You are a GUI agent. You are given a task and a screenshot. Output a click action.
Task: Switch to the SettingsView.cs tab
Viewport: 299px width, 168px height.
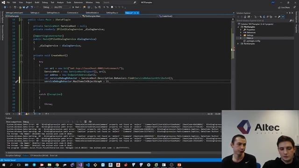53,13
